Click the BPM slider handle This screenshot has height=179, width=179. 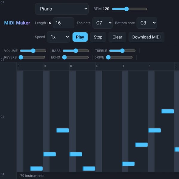pyautogui.click(x=126, y=9)
